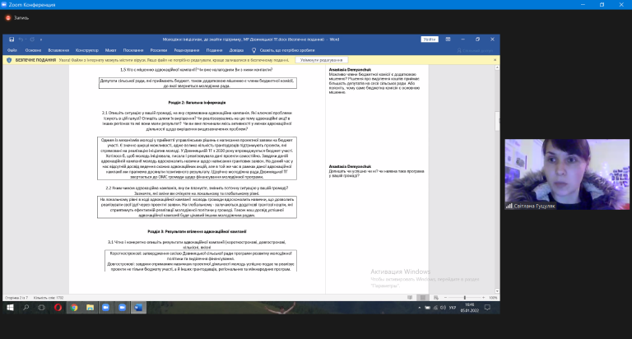
Task: Open the Ribbon Display Options icon
Action: click(x=448, y=39)
